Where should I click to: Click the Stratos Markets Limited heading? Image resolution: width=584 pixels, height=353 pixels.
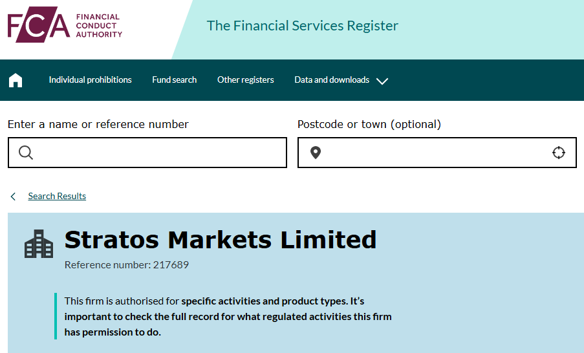[x=221, y=240]
